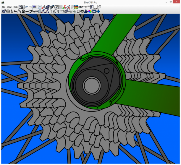Image resolution: width=181 pixels, height=165 pixels.
Task: Select the seatpost icon
Action: (x=20, y=12)
